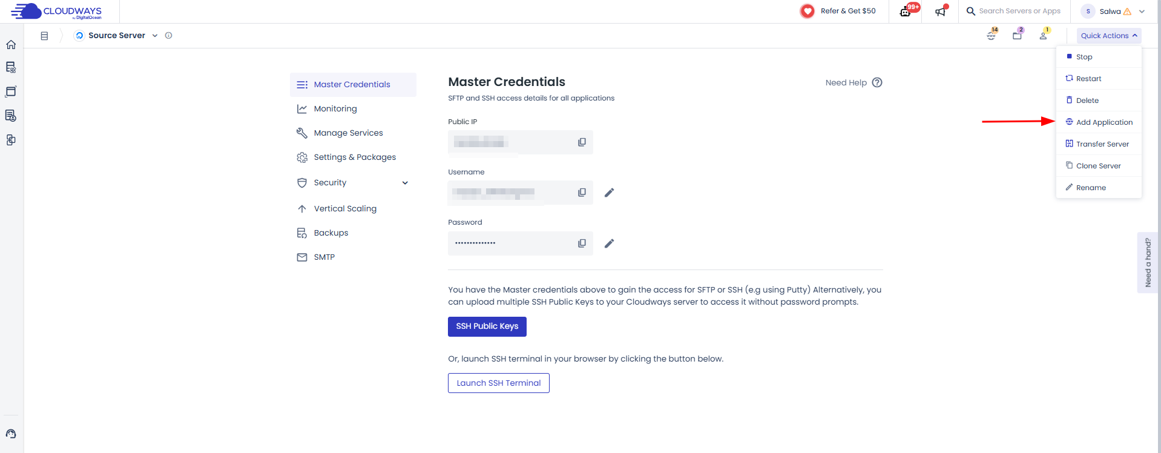Copy the Password value
1161x453 pixels.
pos(582,243)
